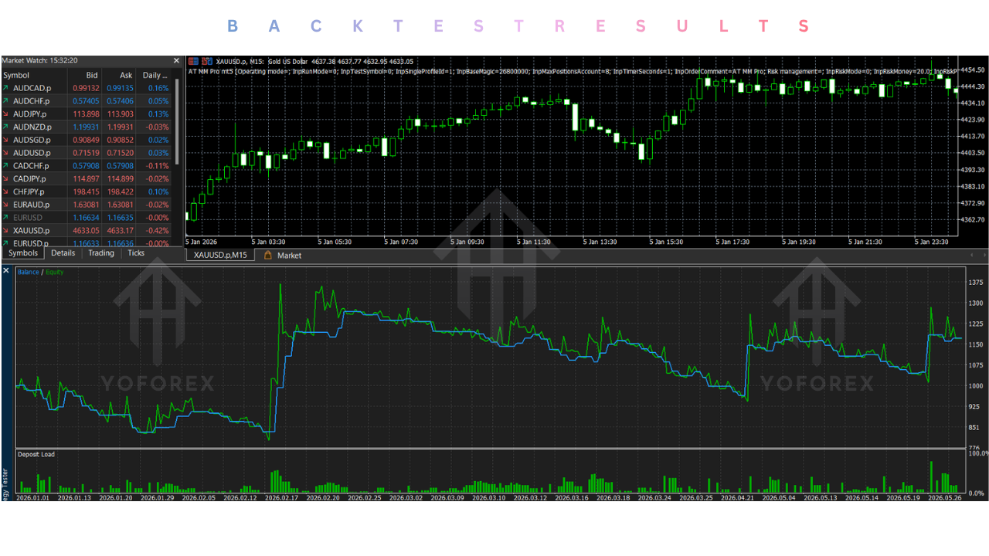Click the Balance legend label
The height and width of the screenshot is (556, 989).
click(x=29, y=272)
